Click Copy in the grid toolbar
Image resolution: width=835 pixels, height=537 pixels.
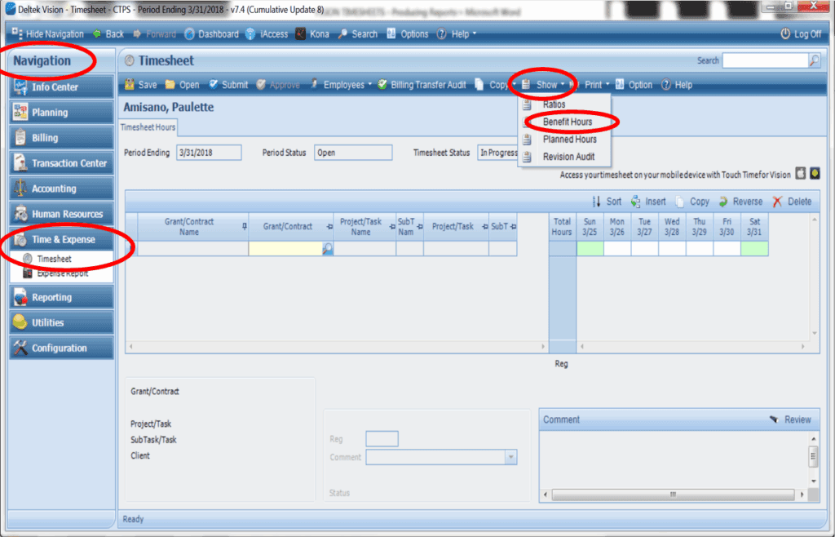(692, 202)
